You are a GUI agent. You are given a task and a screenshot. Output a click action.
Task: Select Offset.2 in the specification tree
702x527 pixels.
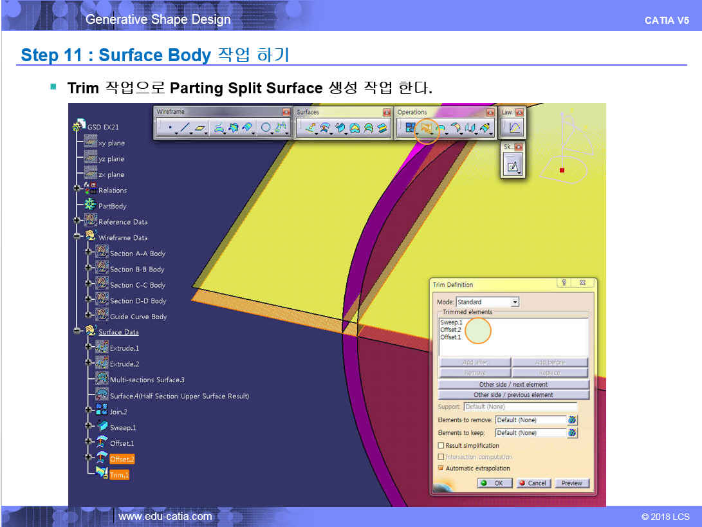pos(122,459)
